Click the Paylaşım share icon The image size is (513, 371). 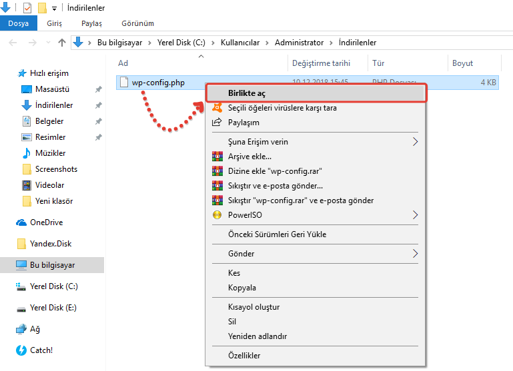(x=216, y=123)
